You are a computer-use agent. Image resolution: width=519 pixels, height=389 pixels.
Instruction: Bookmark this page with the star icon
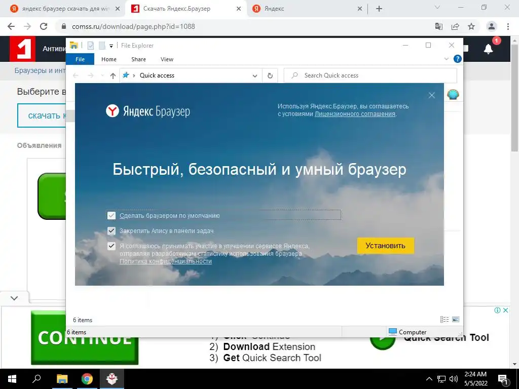click(x=471, y=26)
